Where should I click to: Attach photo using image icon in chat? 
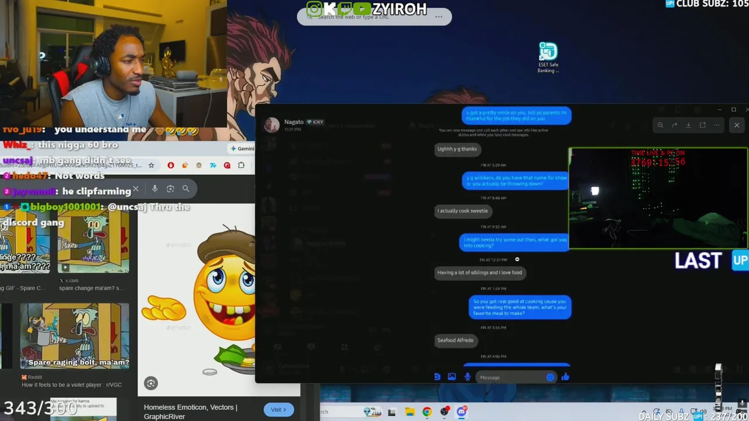(452, 377)
